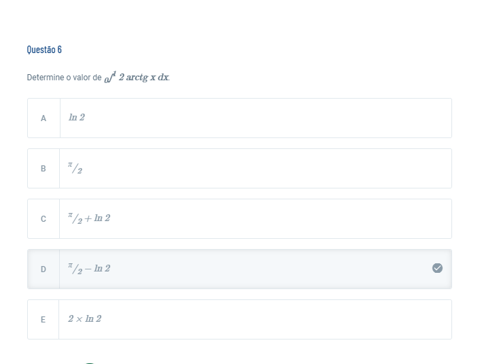Select the '×' symbol in option E
The height and width of the screenshot is (364, 499).
click(x=80, y=319)
